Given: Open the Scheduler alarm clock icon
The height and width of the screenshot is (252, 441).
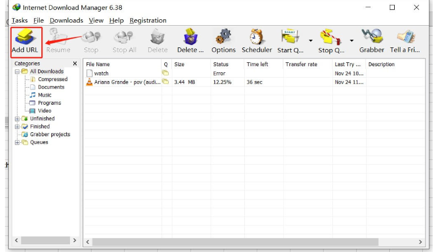Looking at the screenshot, I should click(x=256, y=37).
